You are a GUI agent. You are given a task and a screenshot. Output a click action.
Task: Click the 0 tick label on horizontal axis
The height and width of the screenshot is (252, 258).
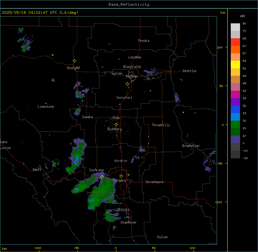pyautogui.click(x=116, y=248)
